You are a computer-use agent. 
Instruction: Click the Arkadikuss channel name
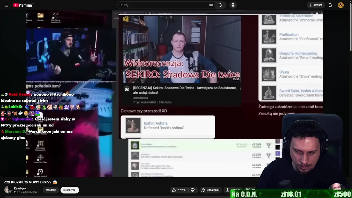pos(141,98)
